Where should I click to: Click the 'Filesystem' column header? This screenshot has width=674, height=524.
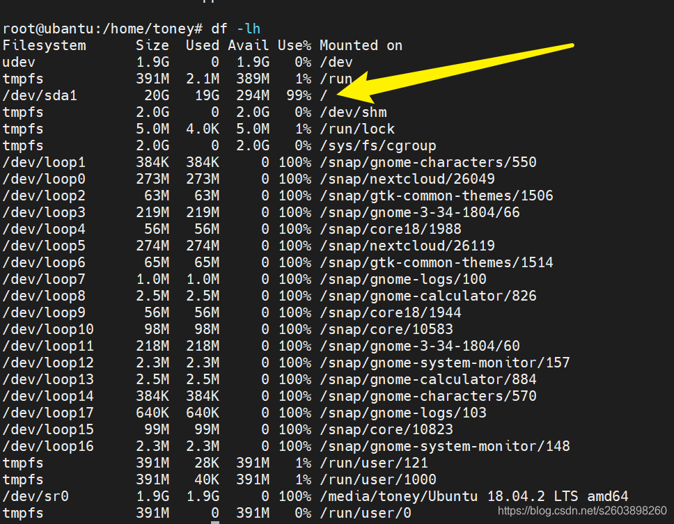[x=44, y=45]
